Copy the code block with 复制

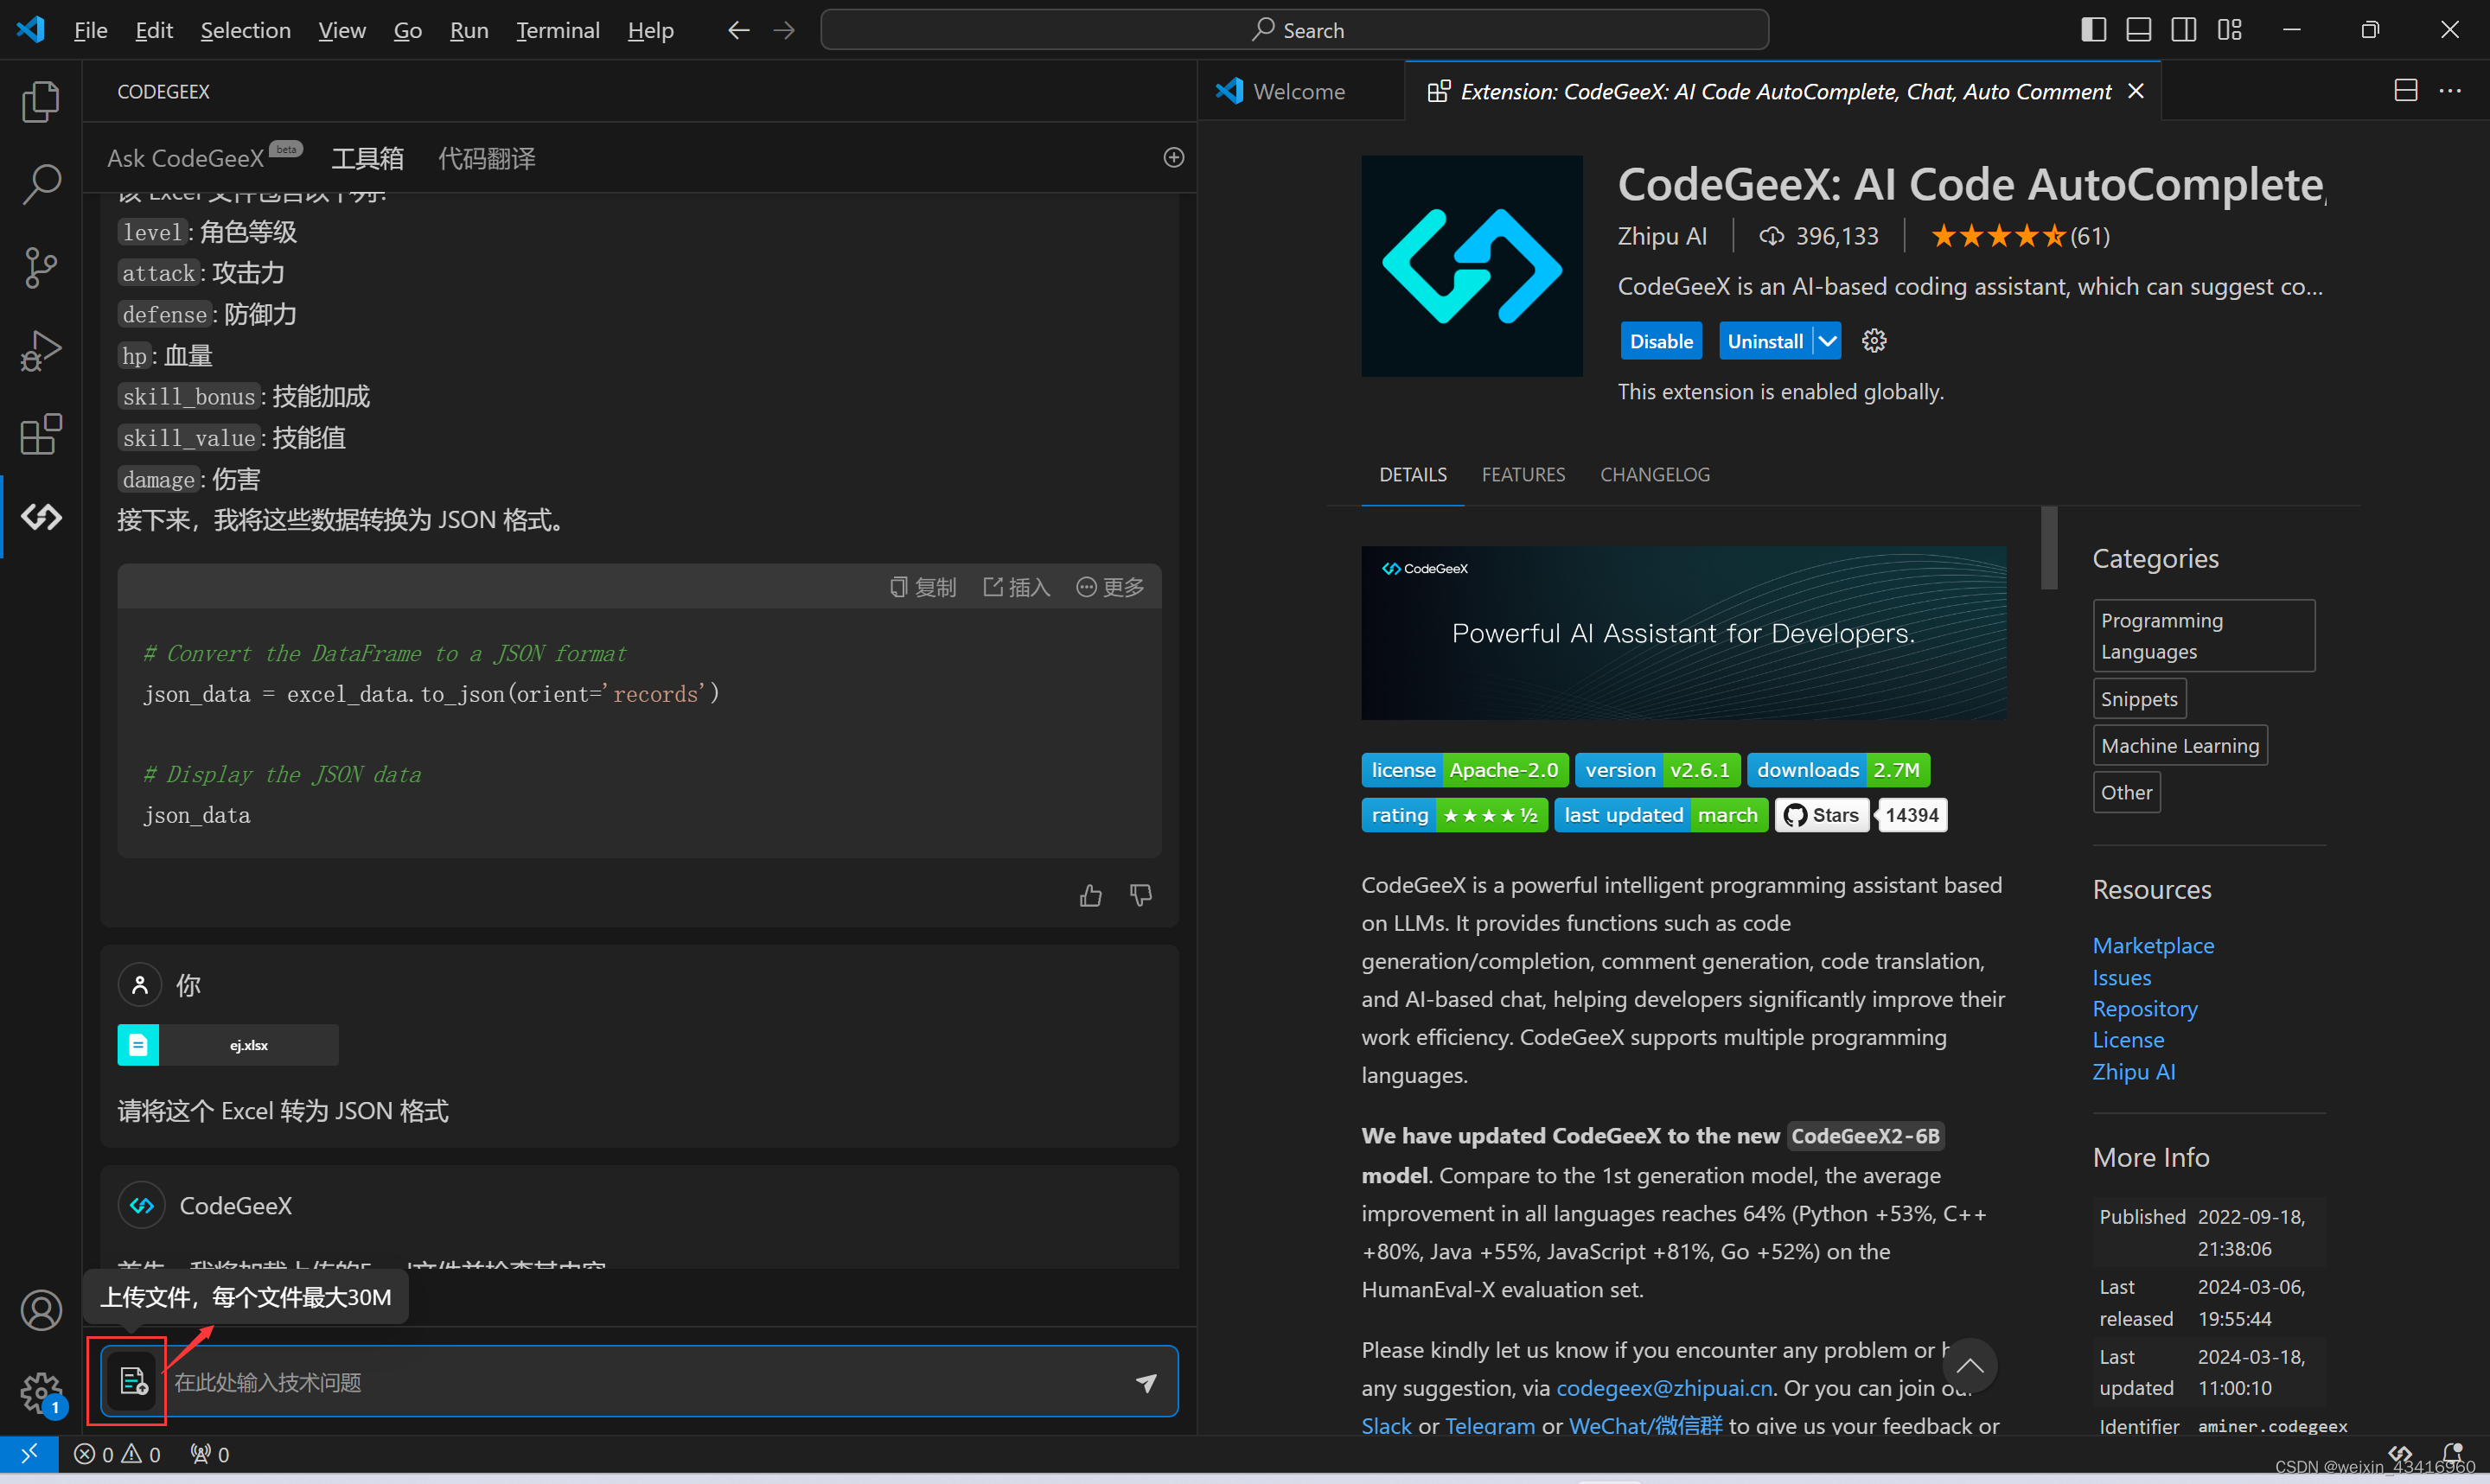923,587
